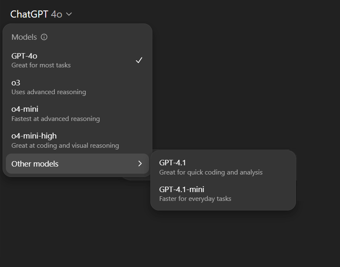Switch to the o4-mini model

click(x=77, y=113)
